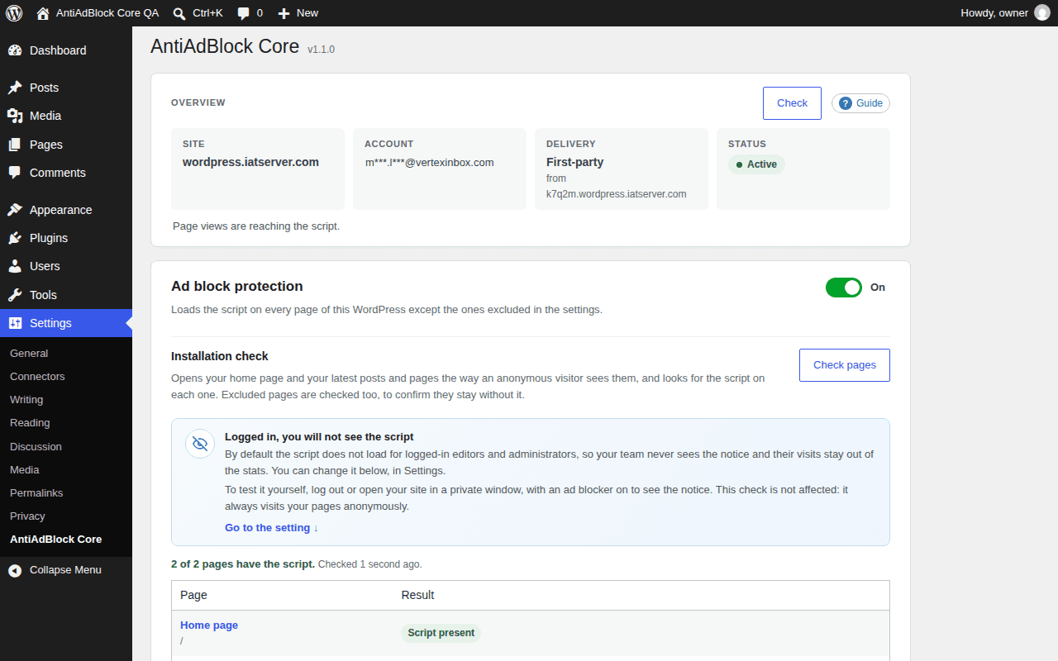
Task: Click account email m***.l***@vertexinbox.com
Action: coord(429,162)
